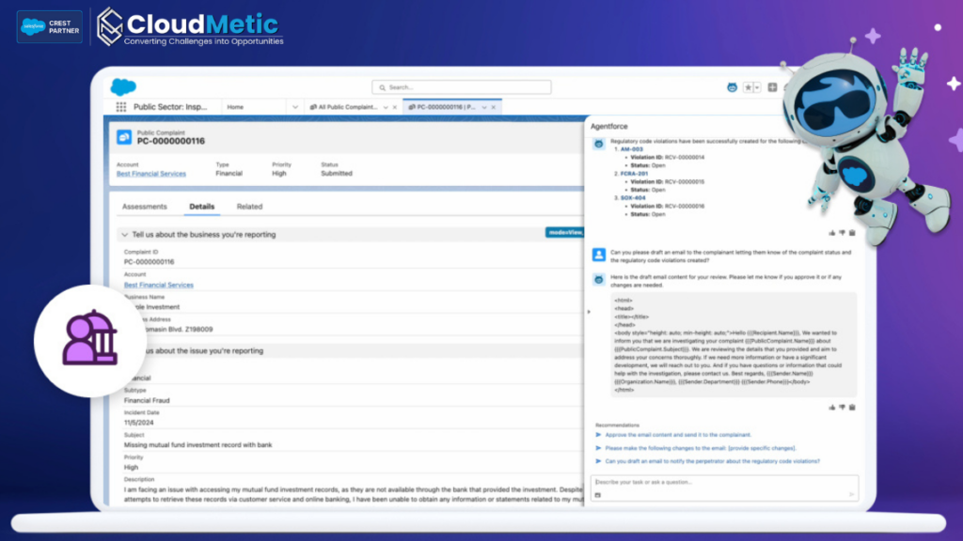
Task: Click the 'Public Sector: Insp...' app name
Action: pyautogui.click(x=170, y=107)
